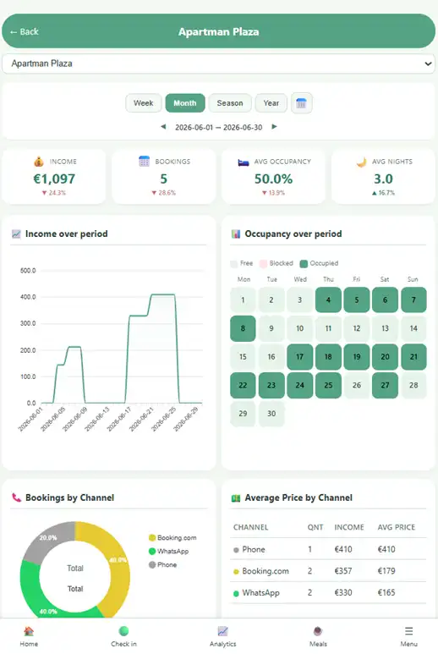Select the Phone row in price table

click(328, 549)
